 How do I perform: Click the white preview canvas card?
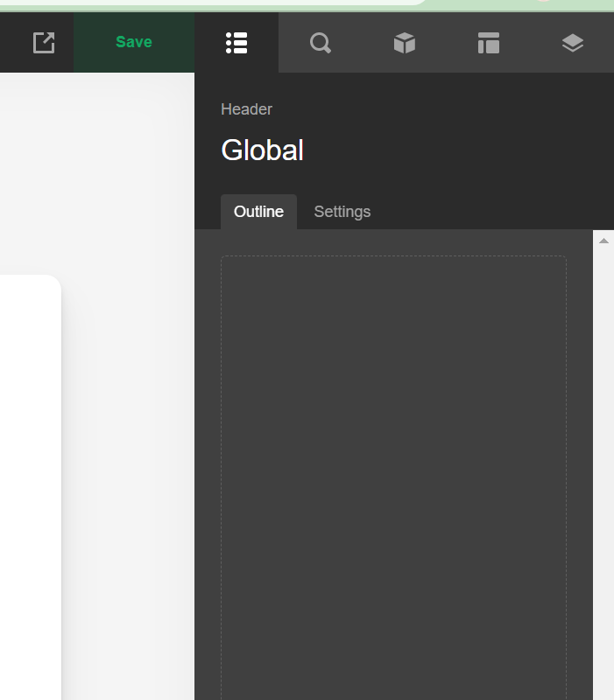28,481
